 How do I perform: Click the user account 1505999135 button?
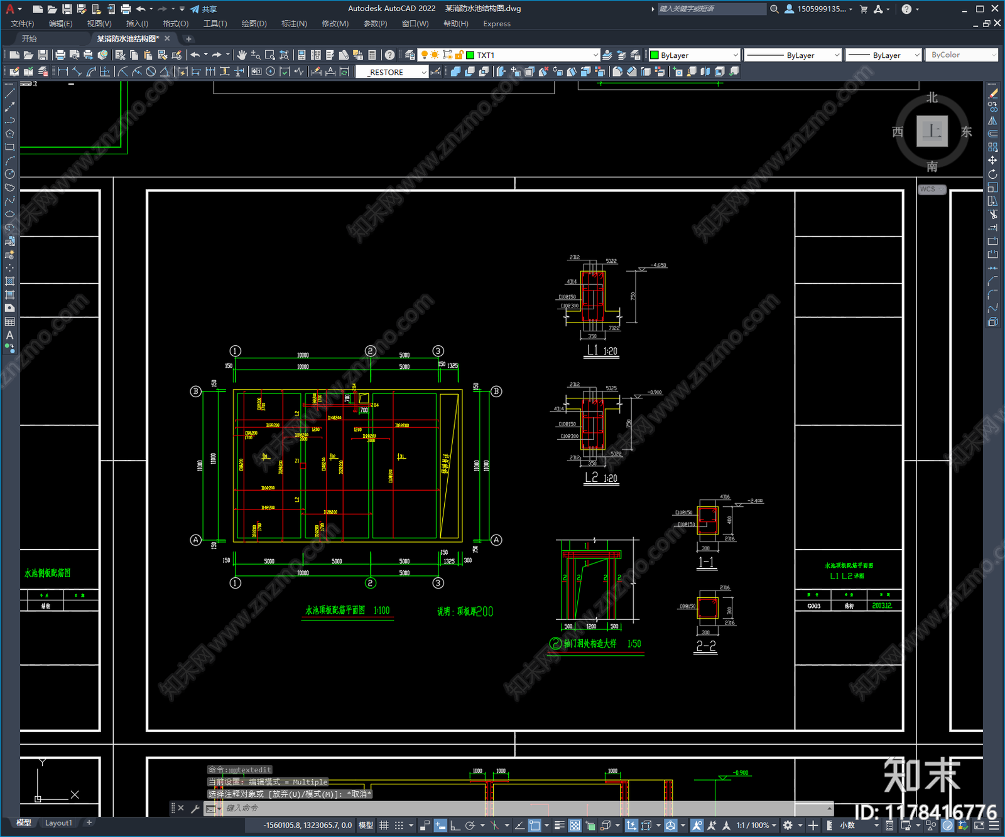tap(818, 9)
